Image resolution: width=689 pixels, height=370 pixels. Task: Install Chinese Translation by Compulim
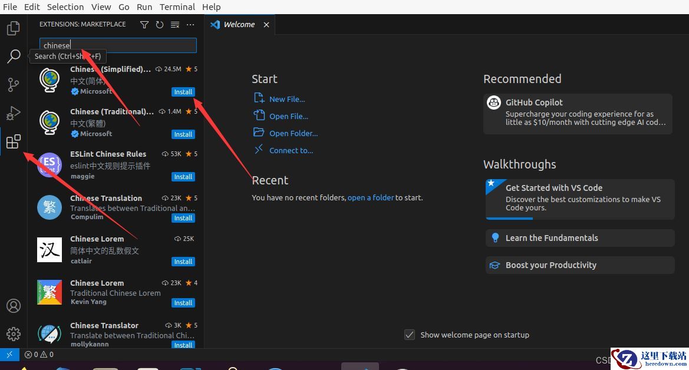183,218
